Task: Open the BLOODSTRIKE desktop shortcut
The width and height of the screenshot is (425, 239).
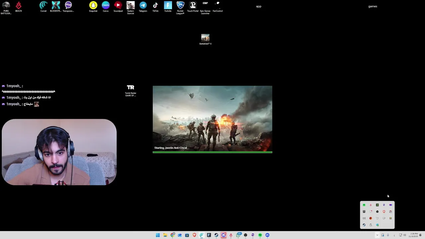Action: pyautogui.click(x=56, y=7)
